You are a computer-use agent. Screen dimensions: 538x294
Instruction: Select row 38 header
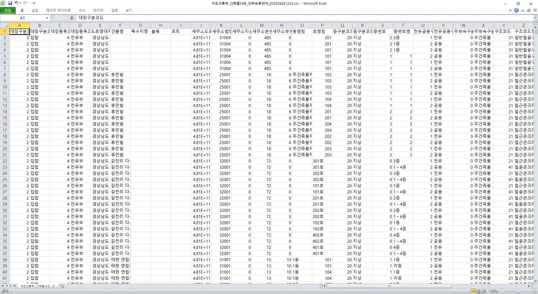click(x=5, y=260)
